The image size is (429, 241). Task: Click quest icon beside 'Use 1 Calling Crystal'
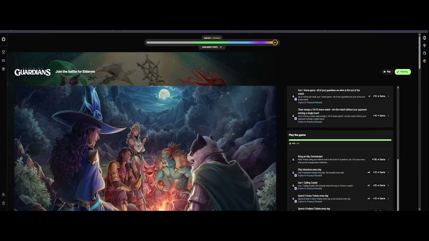pos(293,185)
